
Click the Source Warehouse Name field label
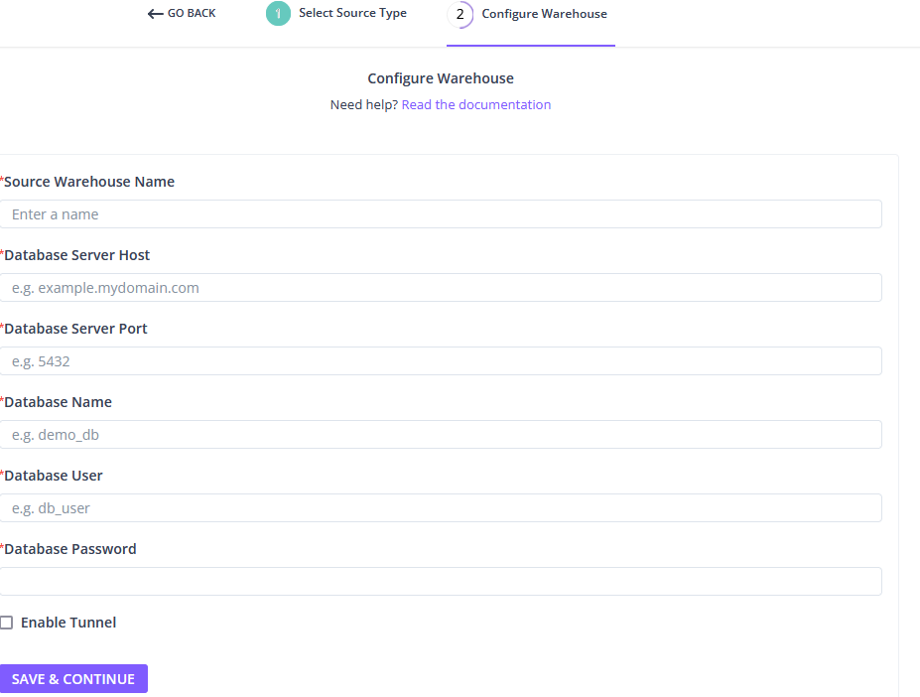pos(89,182)
